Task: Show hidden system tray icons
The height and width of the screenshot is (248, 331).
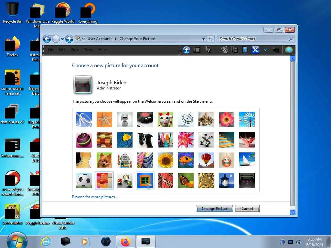Action: pos(275,242)
